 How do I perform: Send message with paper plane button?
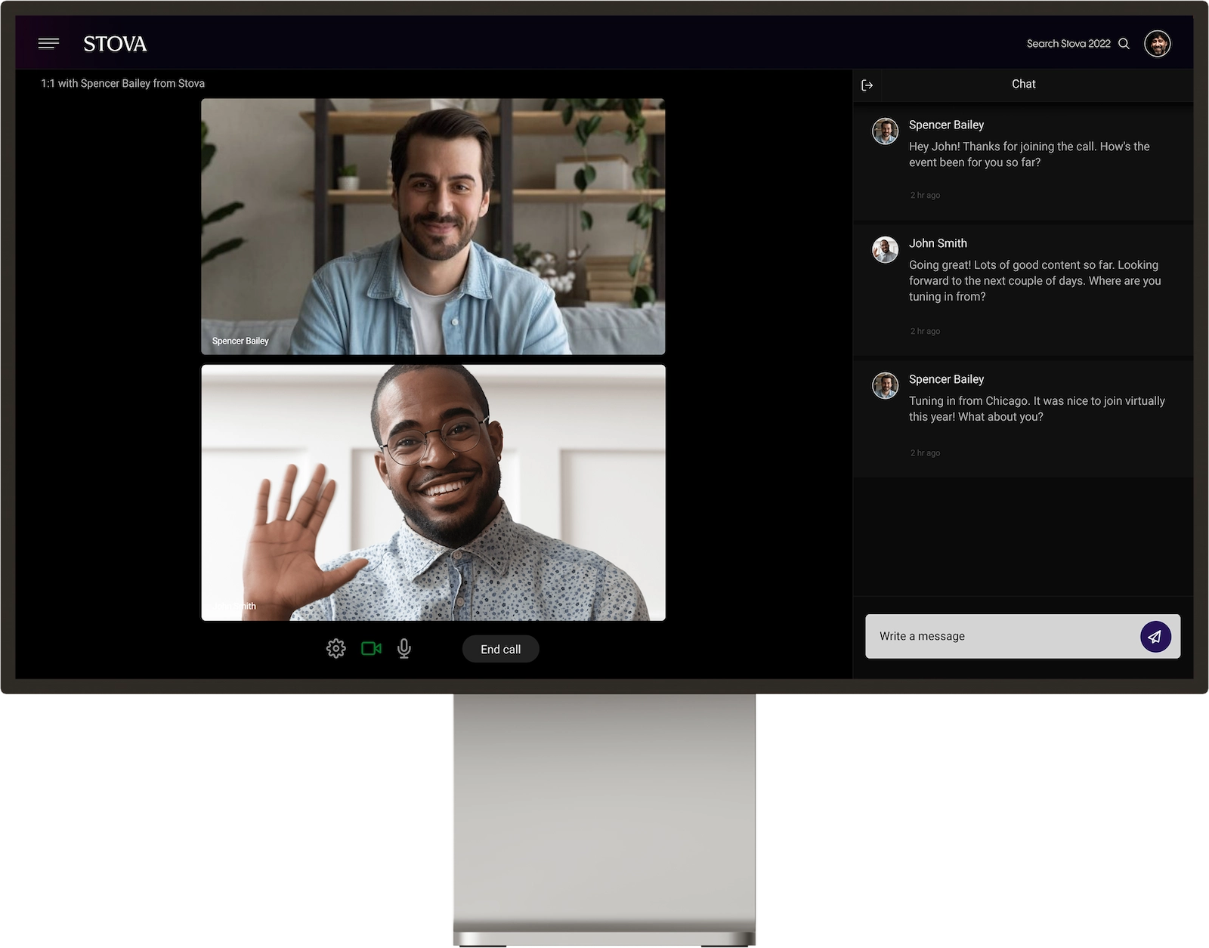[x=1155, y=637]
